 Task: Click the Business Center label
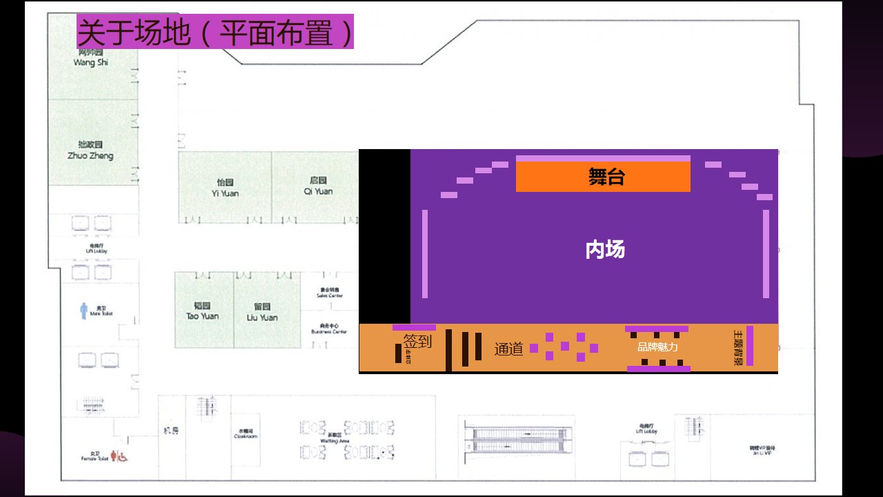[x=330, y=329]
